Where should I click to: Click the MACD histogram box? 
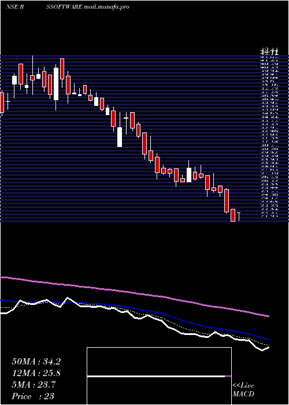159,376
